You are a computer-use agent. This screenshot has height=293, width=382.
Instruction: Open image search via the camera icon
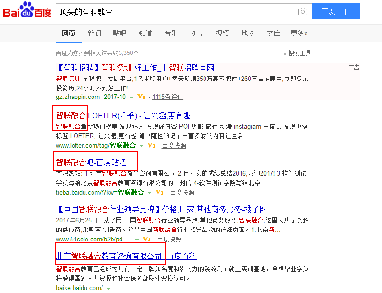coord(302,11)
